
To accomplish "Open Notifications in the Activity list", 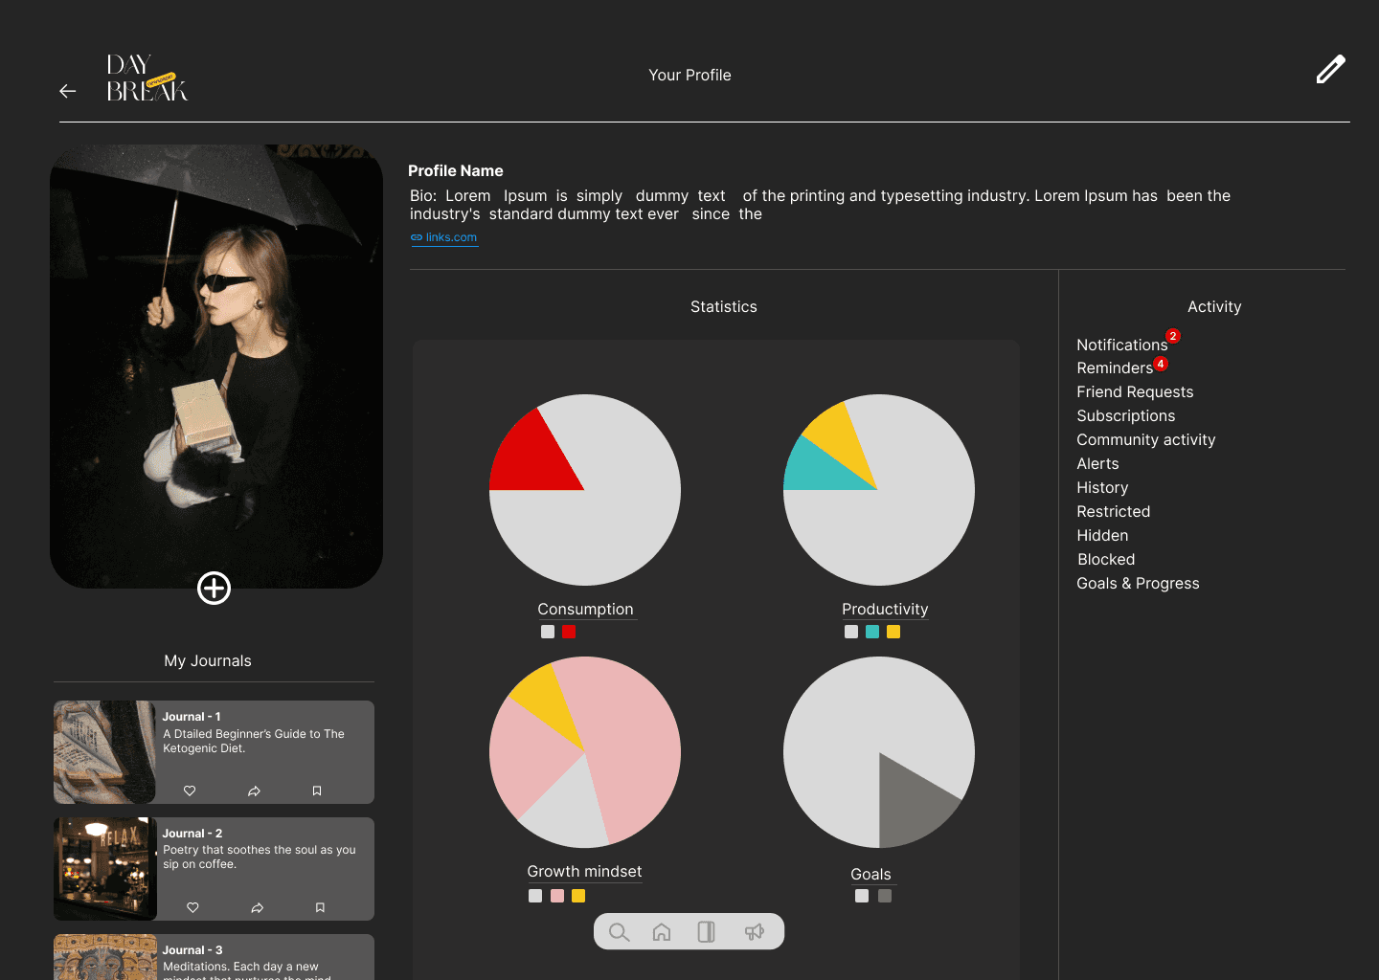I will (1121, 345).
